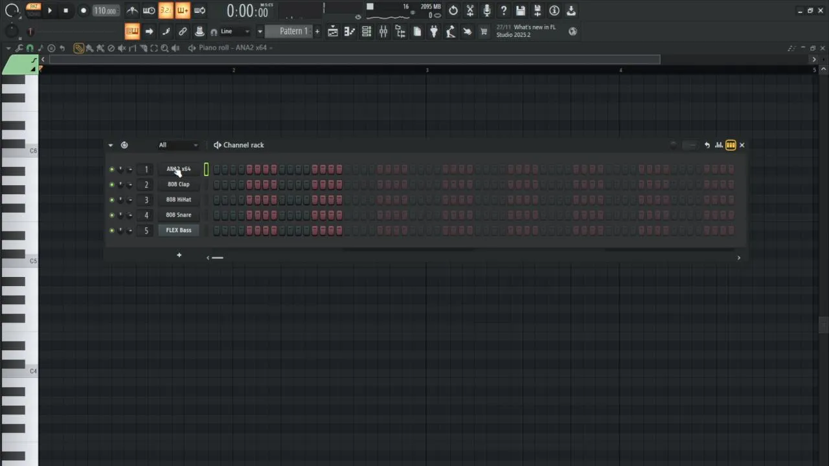Open the pattern selector arrow before Pattern 1

tap(260, 31)
